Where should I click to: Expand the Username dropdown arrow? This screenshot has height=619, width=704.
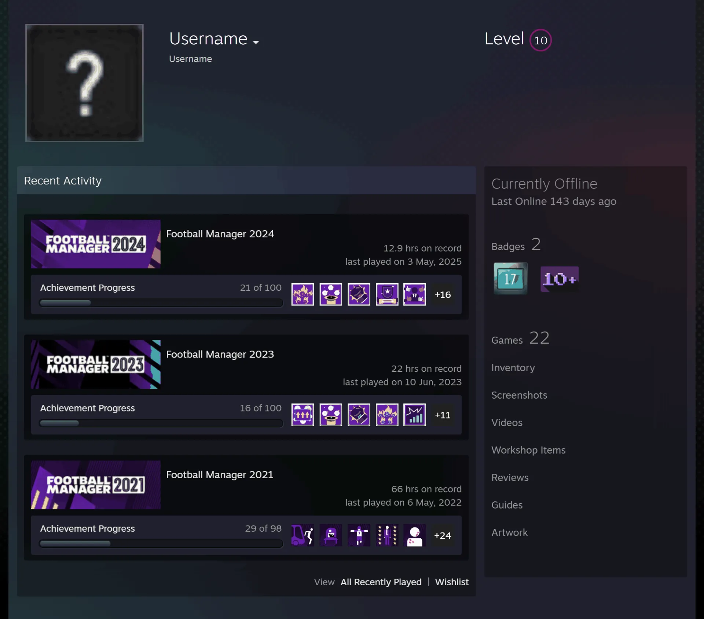[256, 42]
